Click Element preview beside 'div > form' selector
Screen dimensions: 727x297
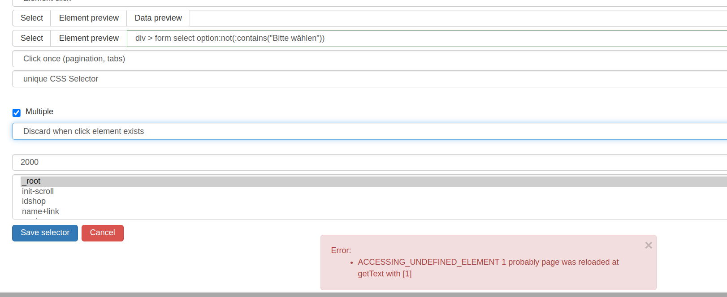coord(89,39)
